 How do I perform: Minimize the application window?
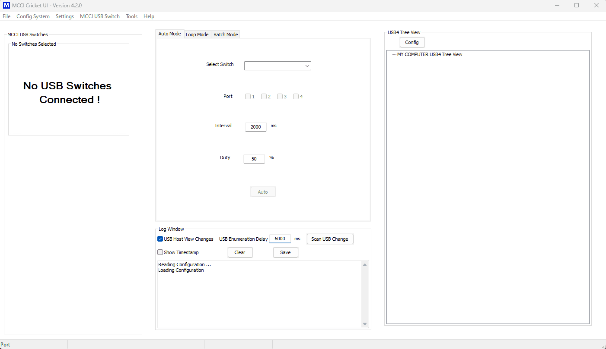(557, 6)
